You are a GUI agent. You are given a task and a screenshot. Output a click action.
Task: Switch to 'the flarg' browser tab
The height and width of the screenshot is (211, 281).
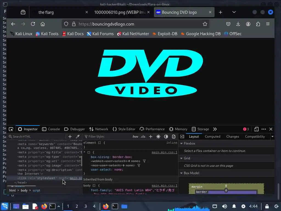60,12
